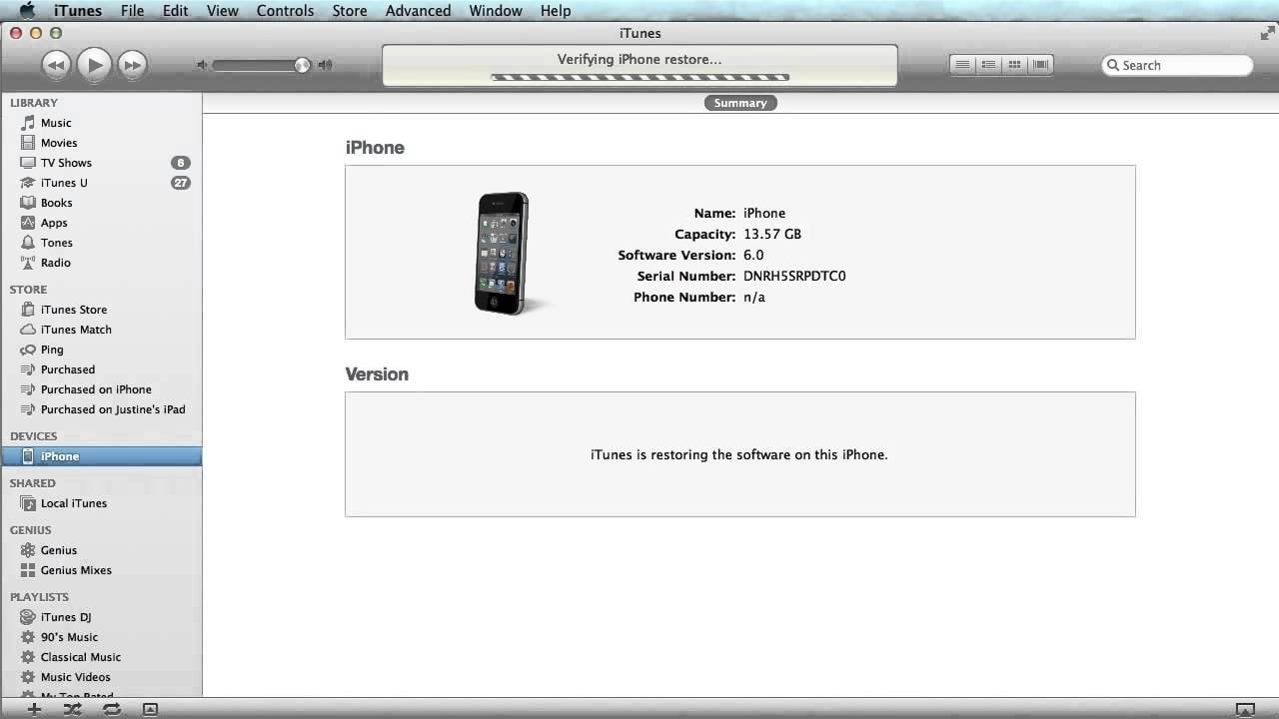This screenshot has height=719, width=1279.
Task: Click the AirPlay icon at bottom right
Action: (x=1245, y=710)
